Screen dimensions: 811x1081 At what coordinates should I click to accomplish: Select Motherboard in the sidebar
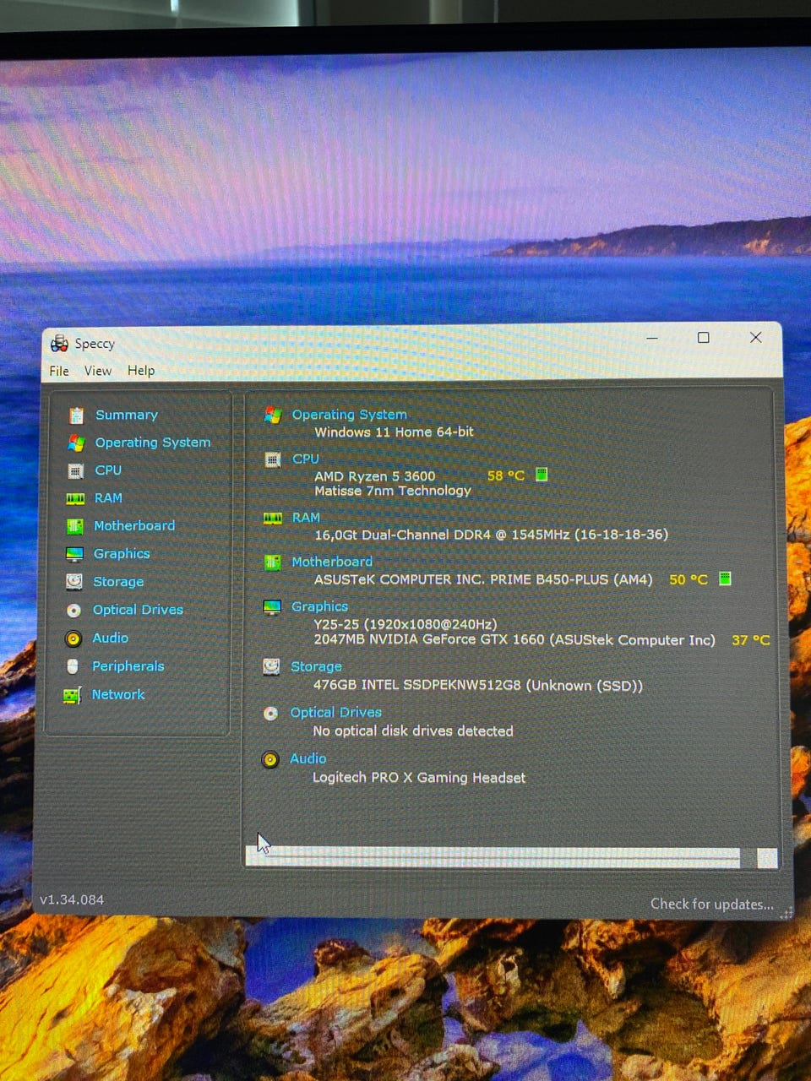[x=134, y=525]
